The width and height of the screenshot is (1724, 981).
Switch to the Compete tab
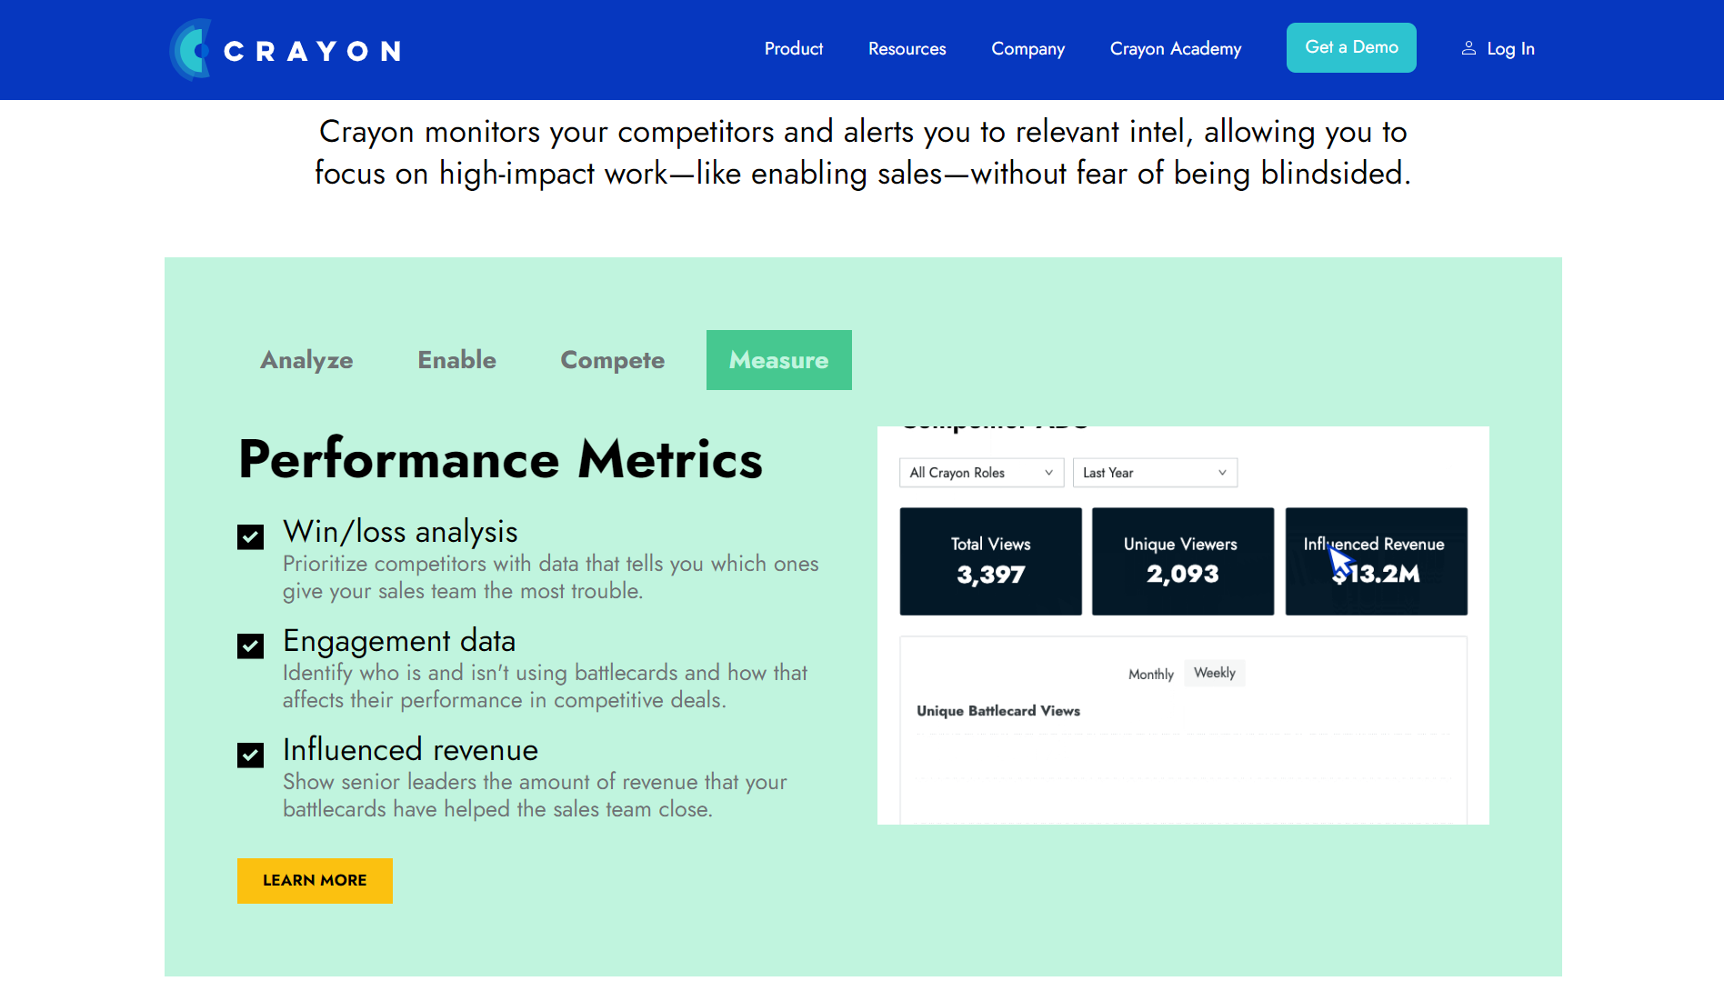(x=612, y=360)
